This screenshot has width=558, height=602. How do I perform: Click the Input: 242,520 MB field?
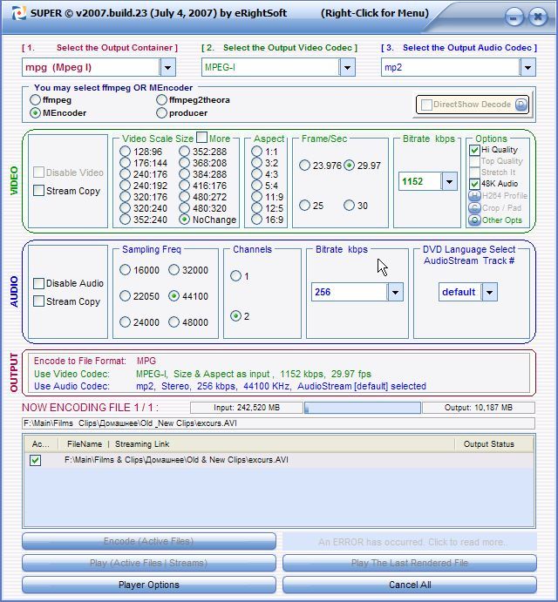(247, 408)
